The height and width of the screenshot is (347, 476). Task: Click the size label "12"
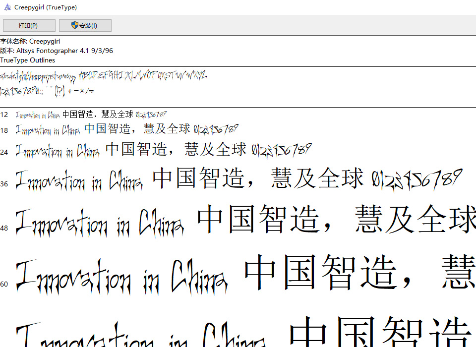[4, 115]
